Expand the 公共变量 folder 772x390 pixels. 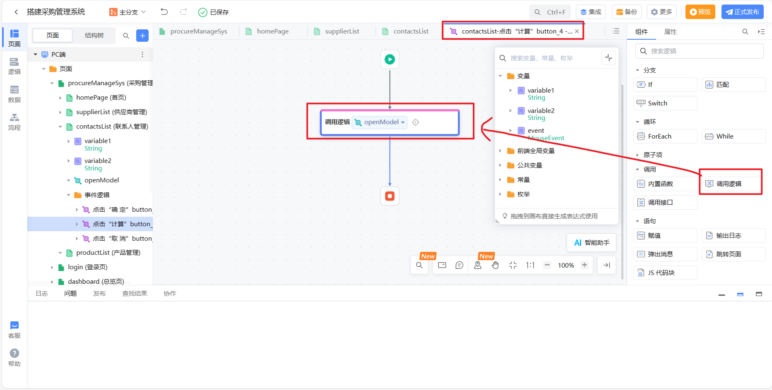tap(500, 165)
